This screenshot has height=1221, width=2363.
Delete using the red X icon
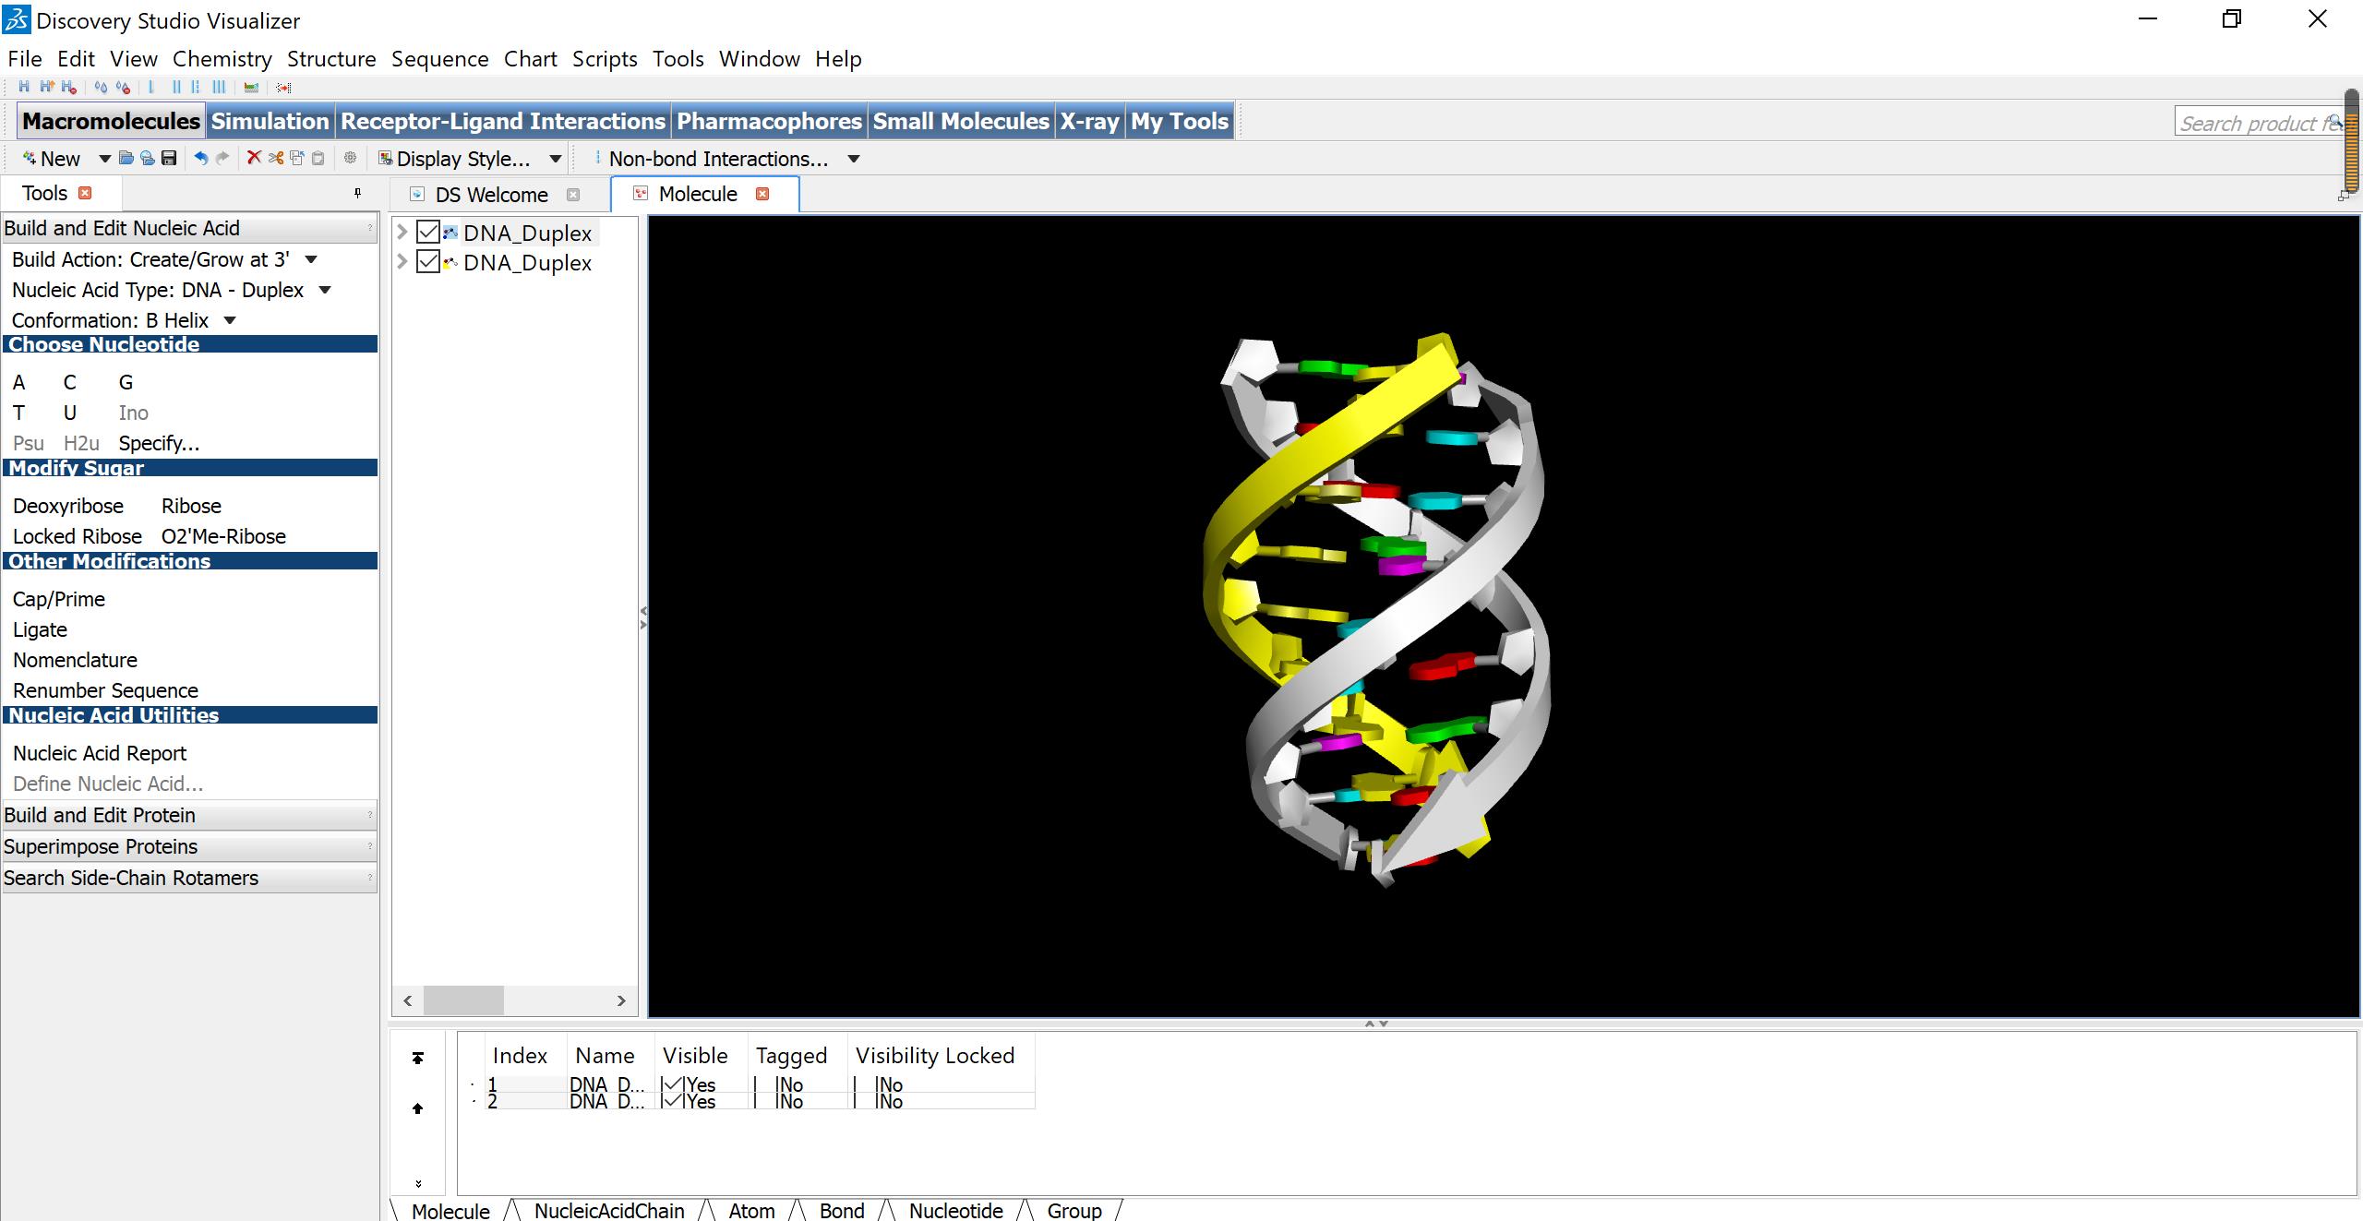254,158
